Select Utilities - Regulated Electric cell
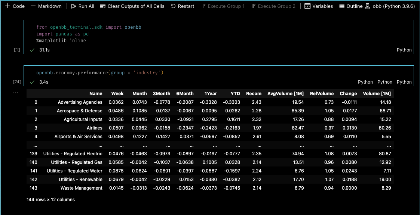Viewport: 420px width, 215px height. pos(73,153)
